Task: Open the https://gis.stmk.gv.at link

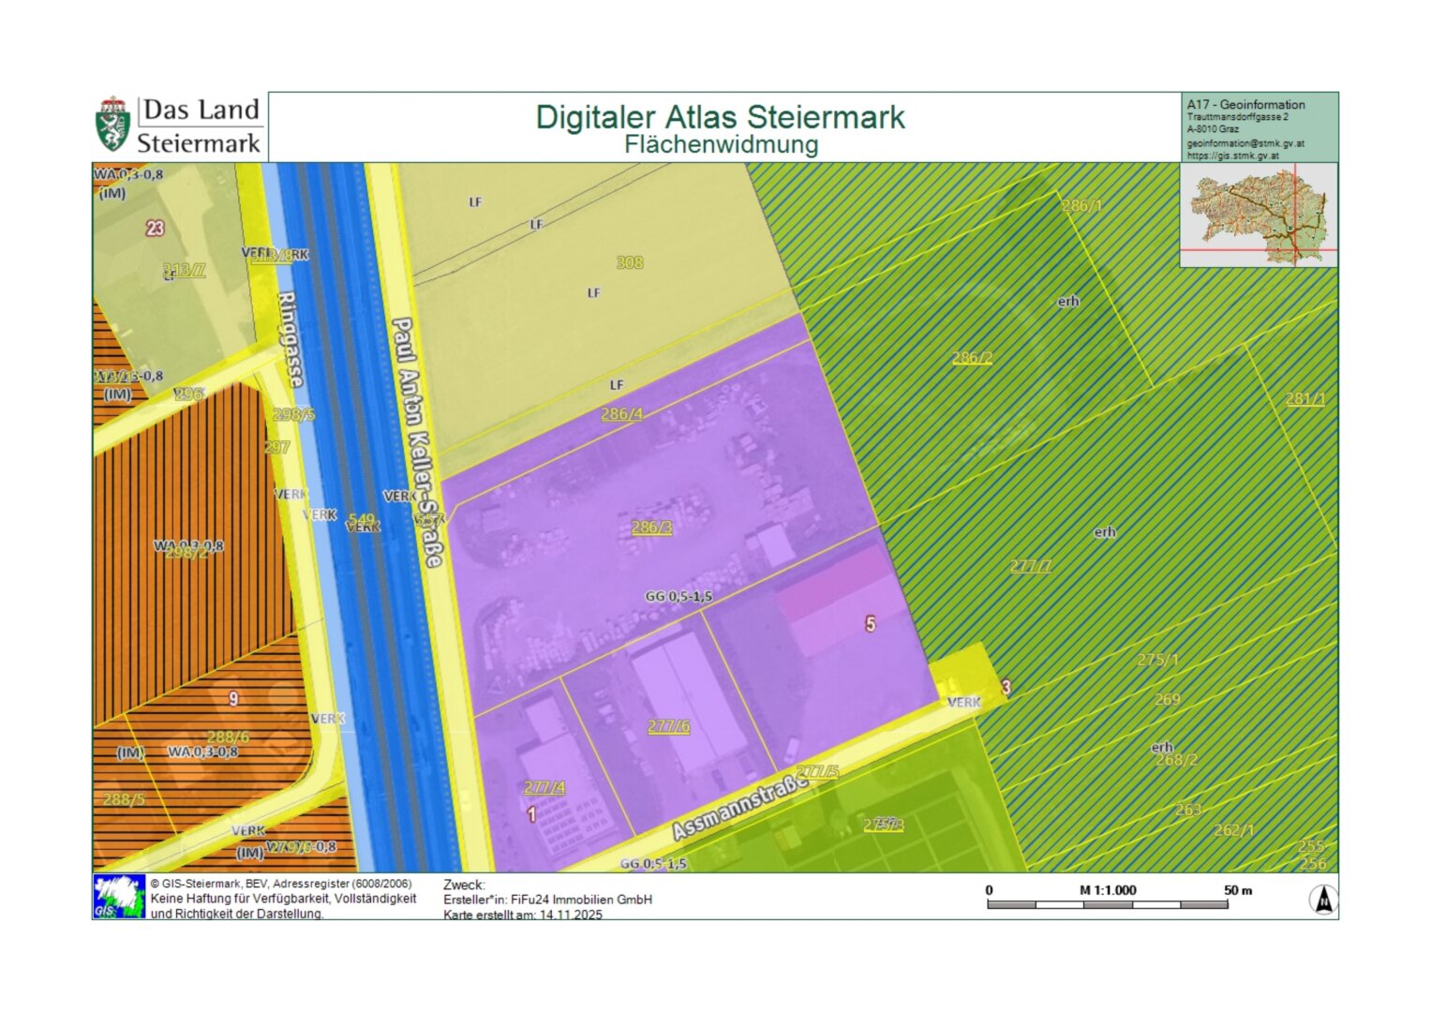Action: [x=1231, y=156]
